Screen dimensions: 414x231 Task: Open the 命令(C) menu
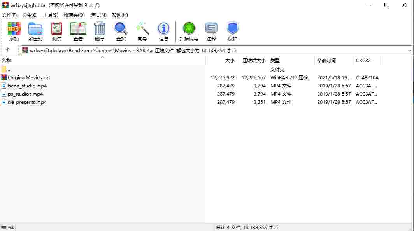tap(30, 15)
